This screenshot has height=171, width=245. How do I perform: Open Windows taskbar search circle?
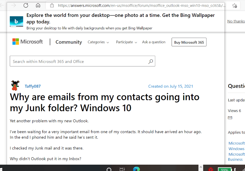109,169
